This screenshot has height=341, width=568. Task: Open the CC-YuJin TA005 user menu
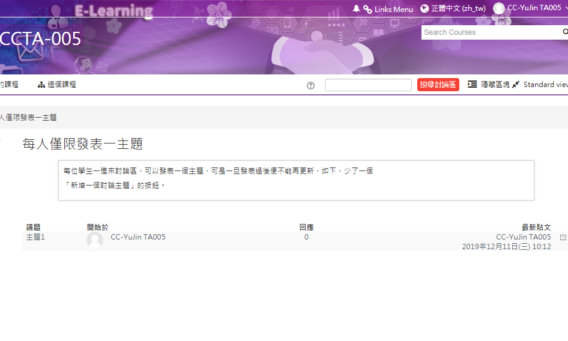[534, 8]
